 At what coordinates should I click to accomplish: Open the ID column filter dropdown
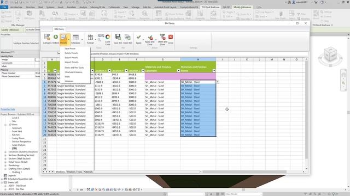coord(55,71)
